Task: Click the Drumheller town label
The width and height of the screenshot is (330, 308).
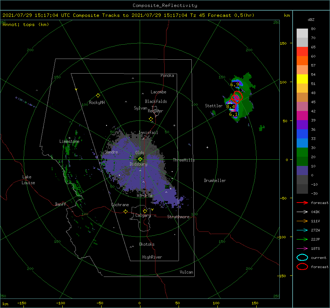Action: pyautogui.click(x=215, y=181)
